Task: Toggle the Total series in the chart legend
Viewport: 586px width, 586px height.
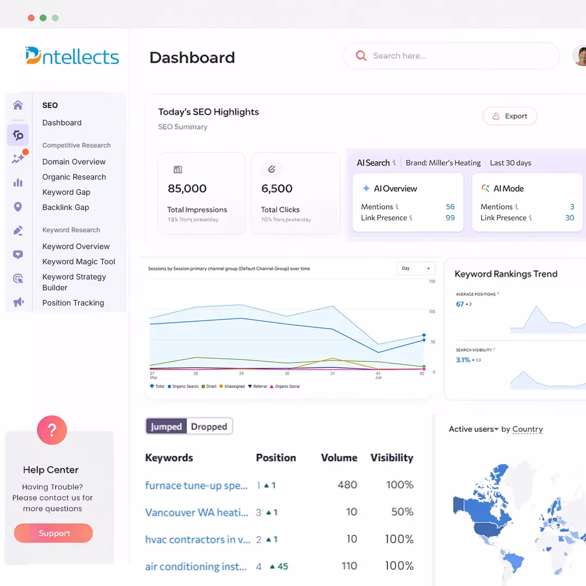Action: coord(157,386)
